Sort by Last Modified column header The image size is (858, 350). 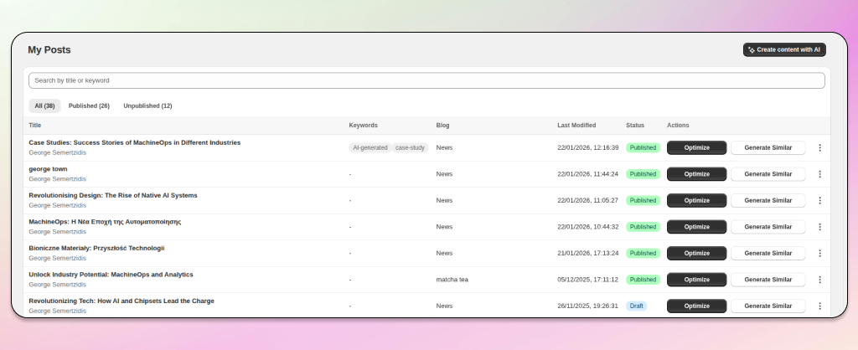(x=576, y=126)
